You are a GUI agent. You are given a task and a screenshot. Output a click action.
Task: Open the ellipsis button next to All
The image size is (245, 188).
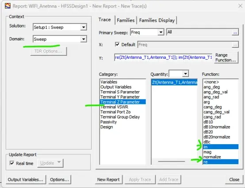[235, 32]
